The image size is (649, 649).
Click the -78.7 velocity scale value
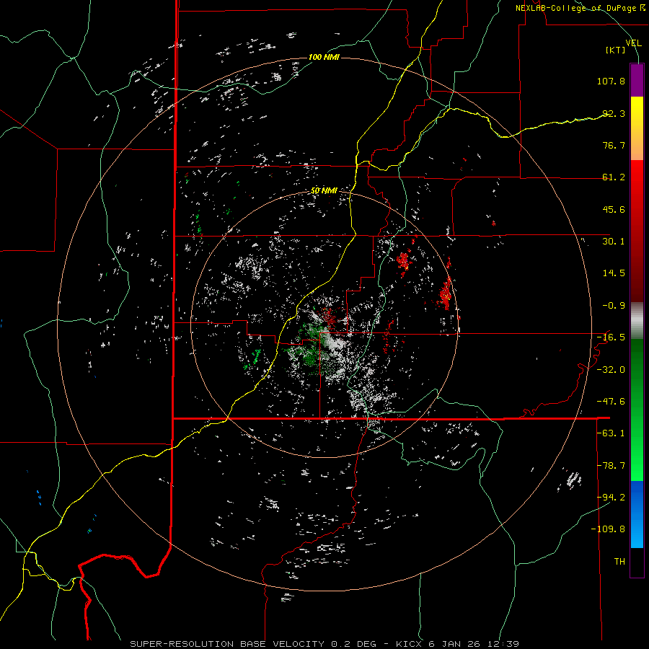point(611,466)
